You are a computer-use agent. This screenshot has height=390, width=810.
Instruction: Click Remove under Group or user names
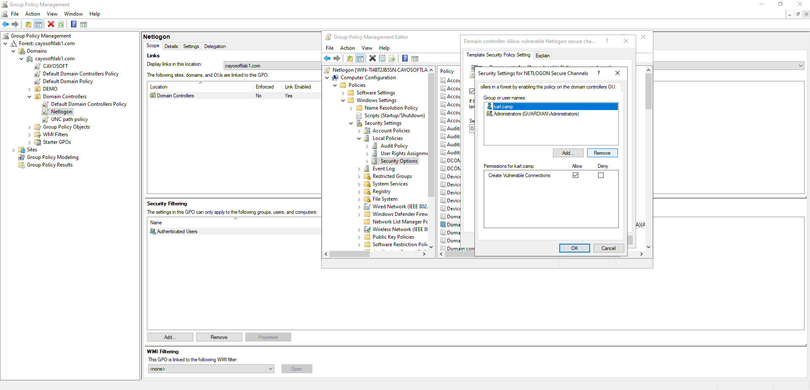click(602, 153)
